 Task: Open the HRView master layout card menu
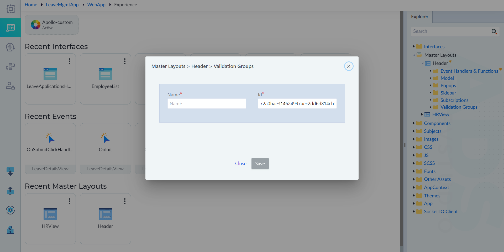(x=70, y=201)
